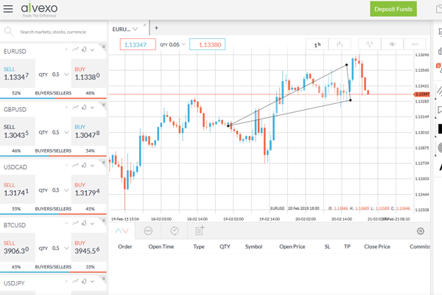Set price alert bell for BTCUSD
442x295 pixels.
coord(84,223)
